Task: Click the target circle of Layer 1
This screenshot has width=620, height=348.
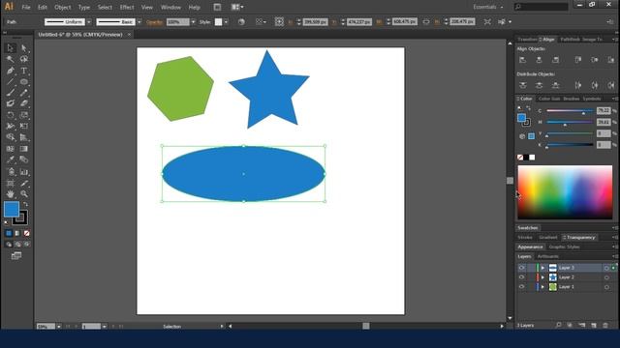Action: [x=606, y=287]
